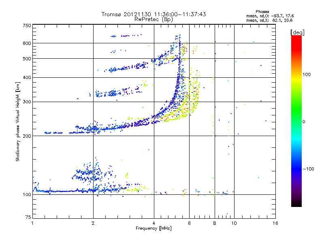This screenshot has height=243, width=324.
Task: Click the y-axis tick label '750'
Action: pos(27,26)
